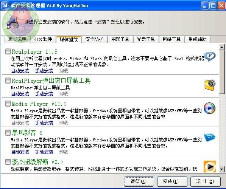Click the Windows Media Player V10.0 icon
This screenshot has width=226, height=189.
pyautogui.click(x=209, y=108)
